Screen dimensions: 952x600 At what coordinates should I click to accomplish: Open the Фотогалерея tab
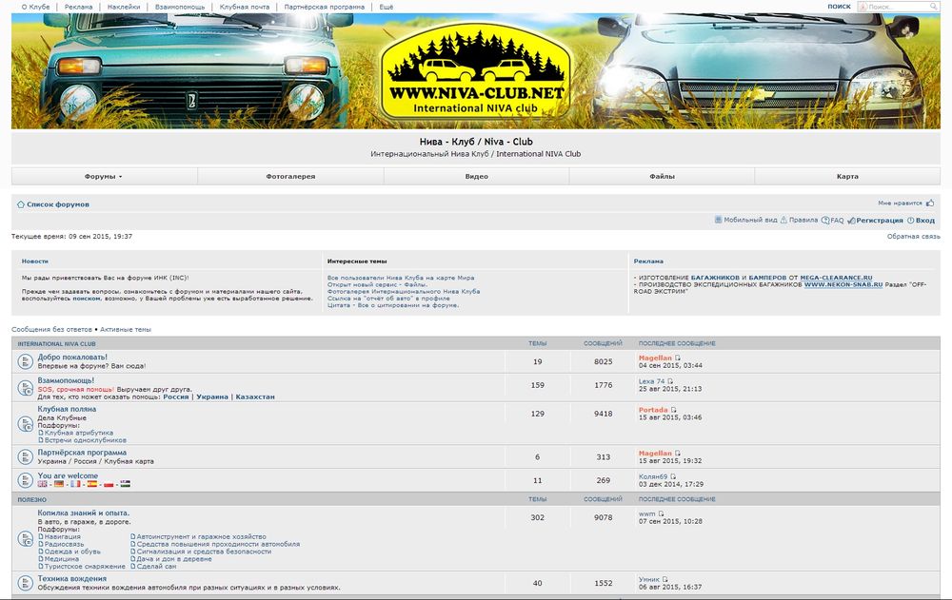coord(290,177)
